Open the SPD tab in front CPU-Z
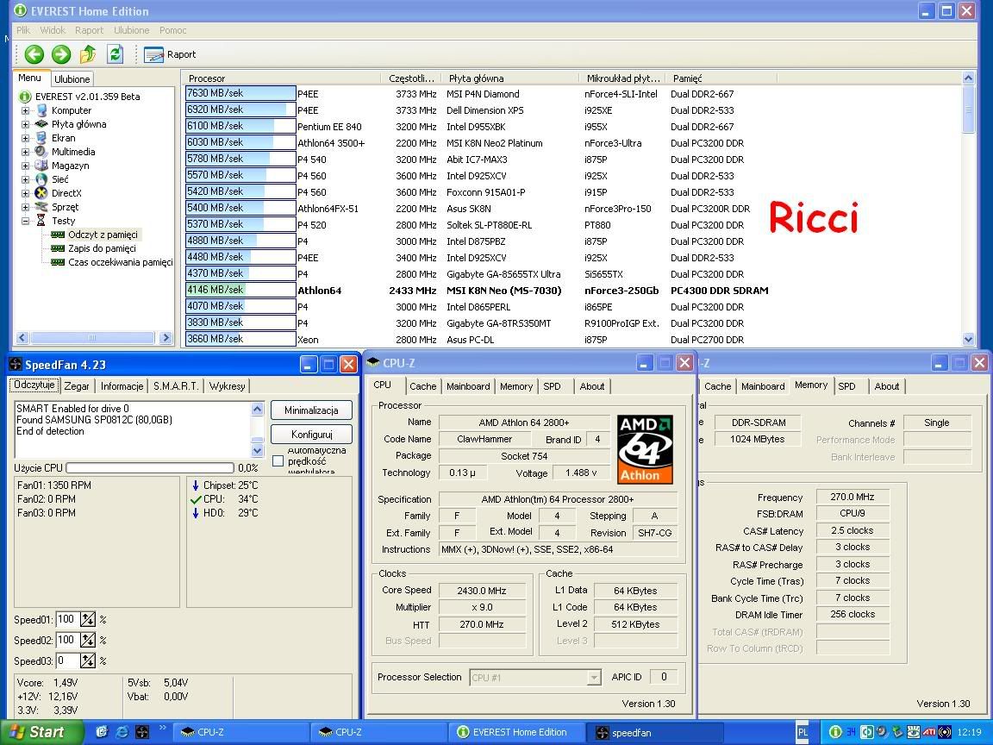 (x=553, y=386)
